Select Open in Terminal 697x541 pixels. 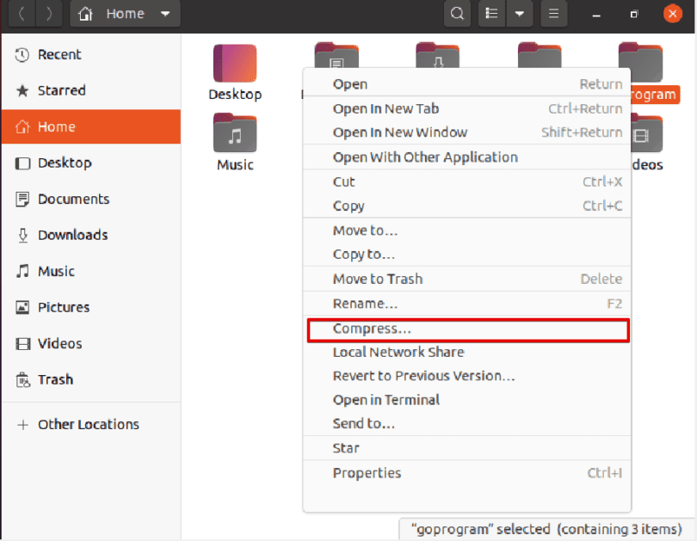(386, 400)
